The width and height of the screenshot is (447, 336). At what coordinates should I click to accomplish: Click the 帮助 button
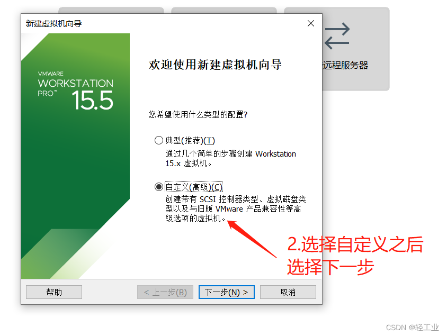tap(54, 292)
